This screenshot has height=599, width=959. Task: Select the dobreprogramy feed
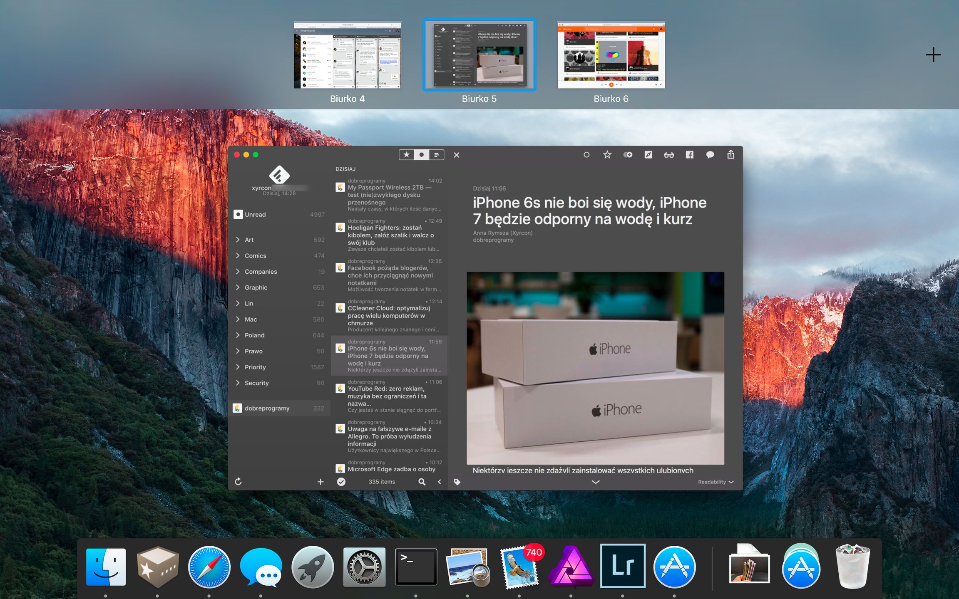[267, 408]
